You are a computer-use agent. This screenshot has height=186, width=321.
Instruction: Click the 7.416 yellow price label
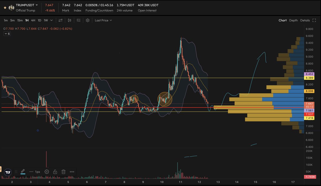tap(309, 118)
